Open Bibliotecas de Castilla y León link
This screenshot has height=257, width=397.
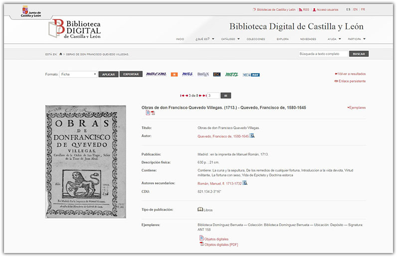pyautogui.click(x=274, y=9)
